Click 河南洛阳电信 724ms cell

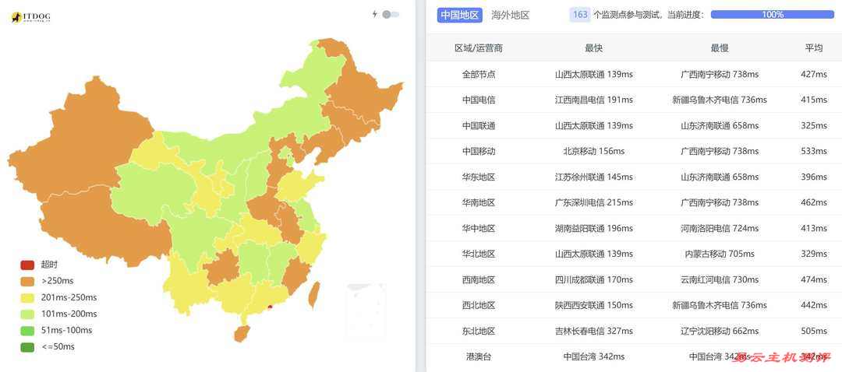click(720, 228)
